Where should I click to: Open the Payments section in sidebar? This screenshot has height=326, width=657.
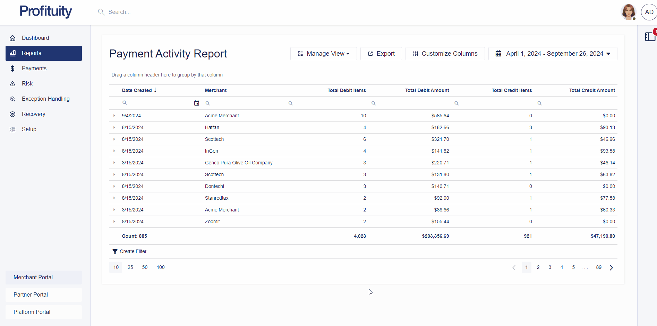pyautogui.click(x=34, y=69)
